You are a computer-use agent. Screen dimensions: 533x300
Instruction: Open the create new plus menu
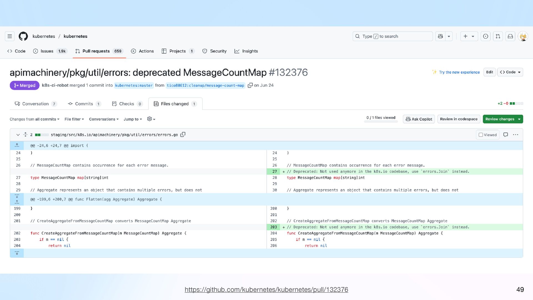pyautogui.click(x=469, y=36)
